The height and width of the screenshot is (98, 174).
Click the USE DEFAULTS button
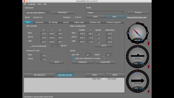pos(39,75)
